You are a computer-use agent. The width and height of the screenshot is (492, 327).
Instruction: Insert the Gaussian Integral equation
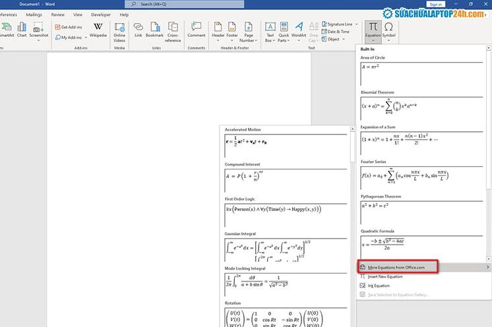pos(286,250)
